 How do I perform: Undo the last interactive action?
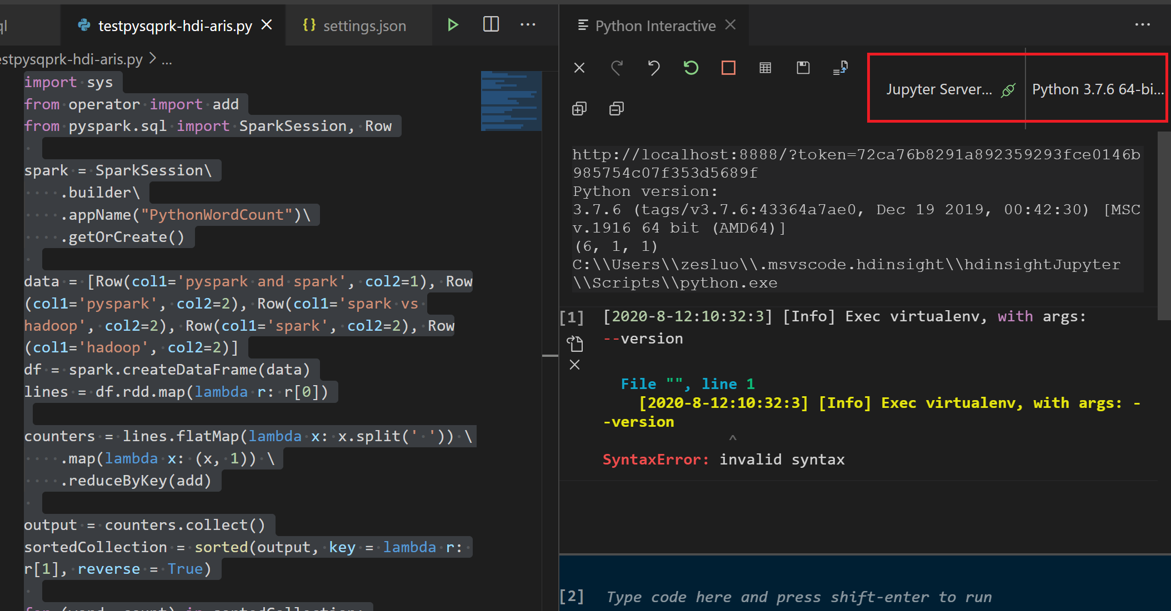point(653,68)
